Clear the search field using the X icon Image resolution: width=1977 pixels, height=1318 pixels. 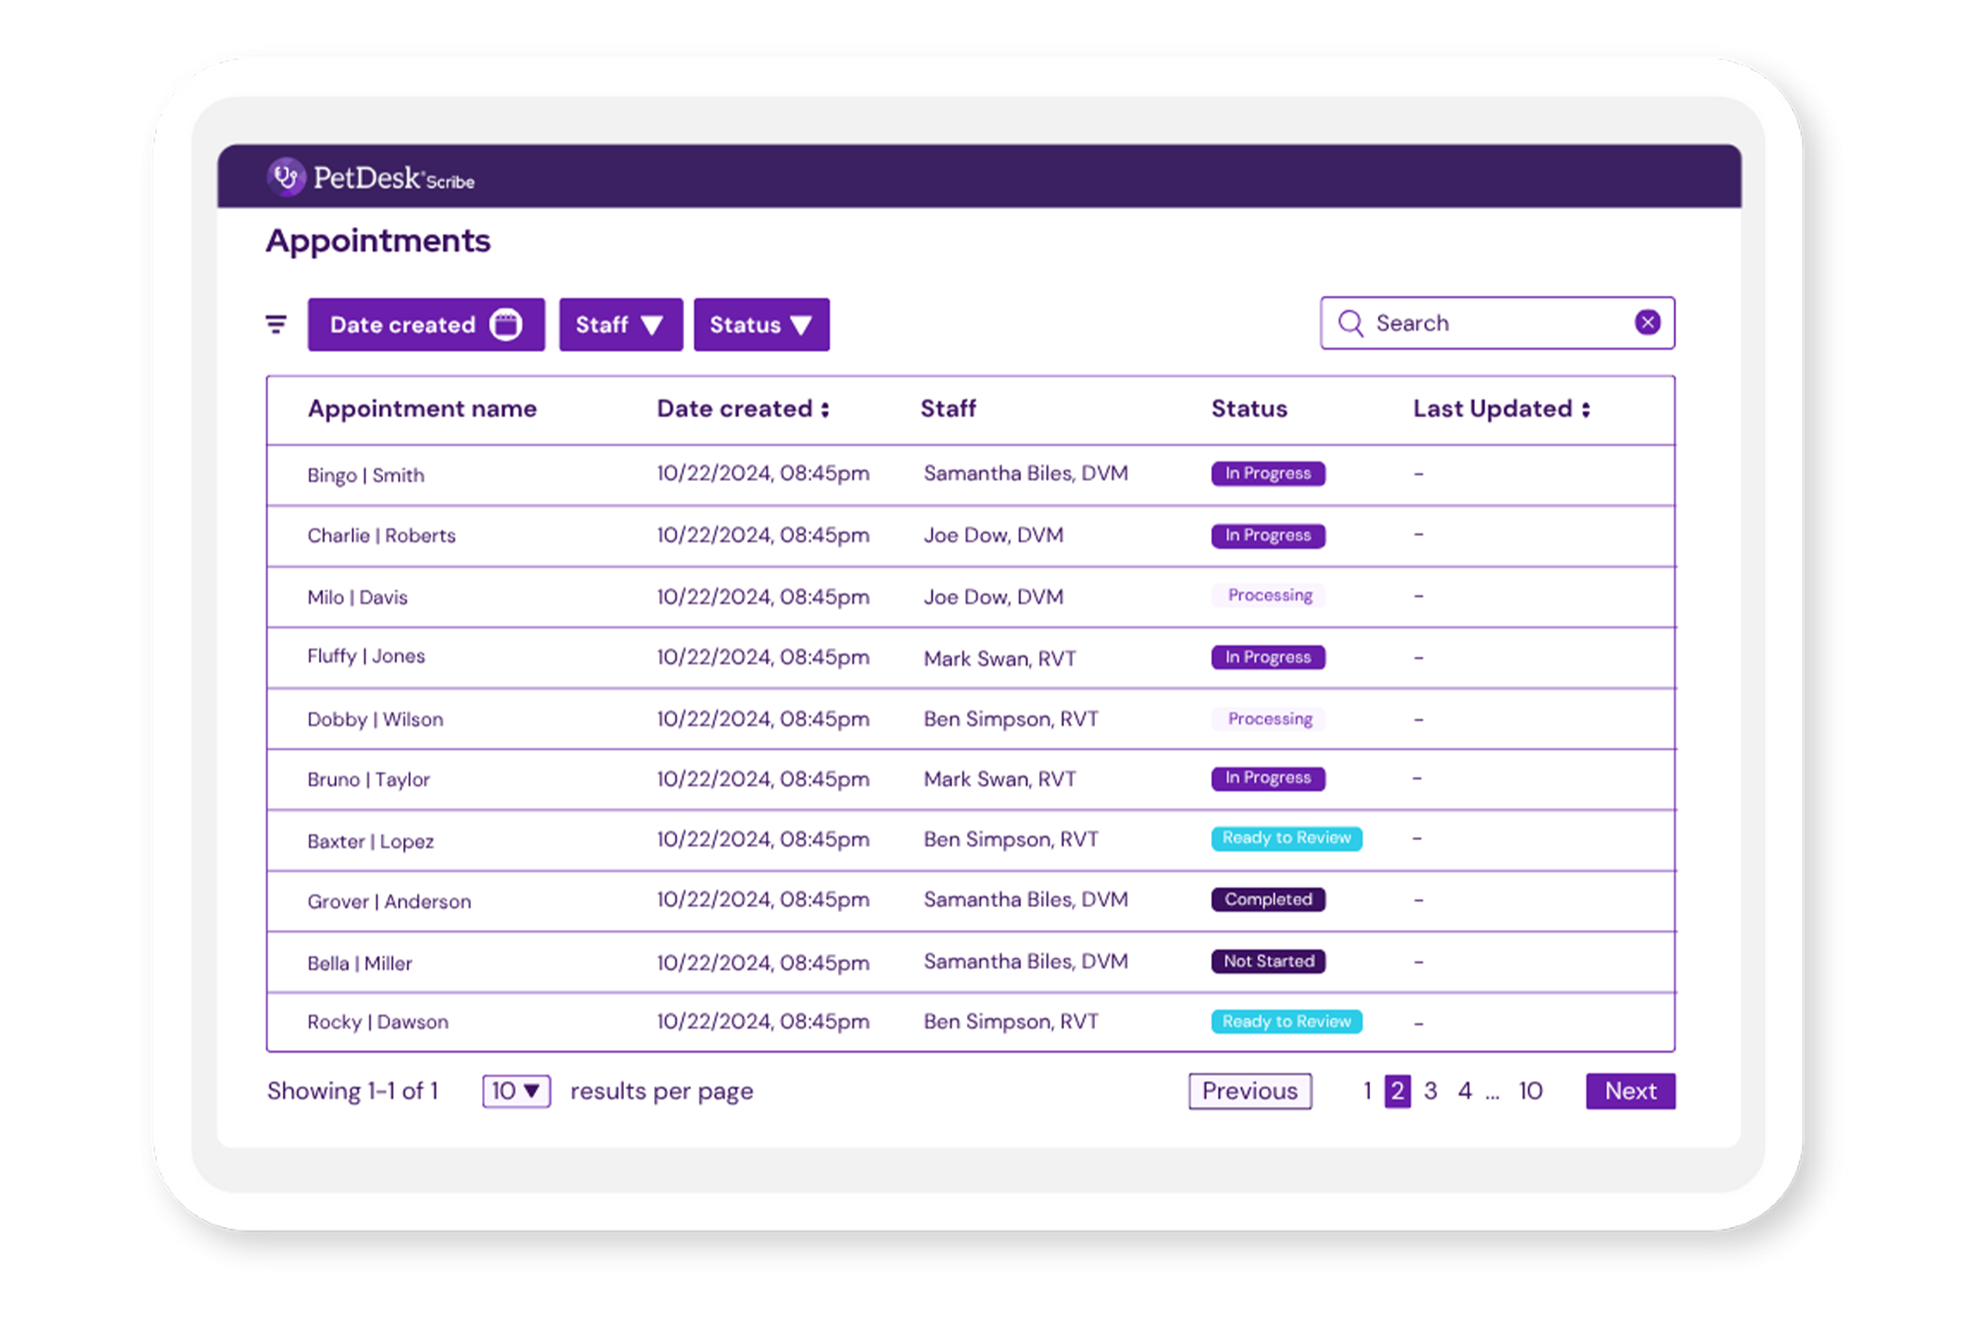pos(1647,322)
